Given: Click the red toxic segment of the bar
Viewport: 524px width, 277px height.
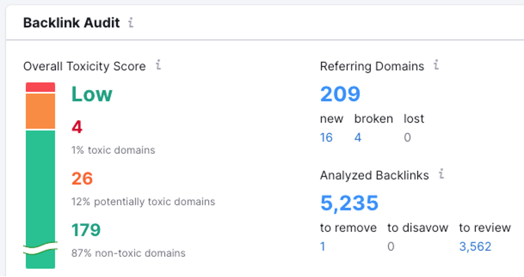Looking at the screenshot, I should pos(41,87).
